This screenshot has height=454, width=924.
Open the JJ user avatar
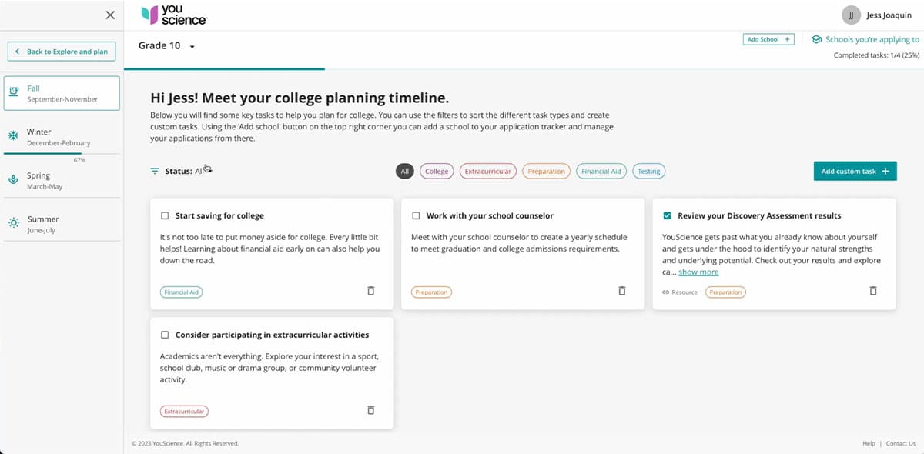850,15
